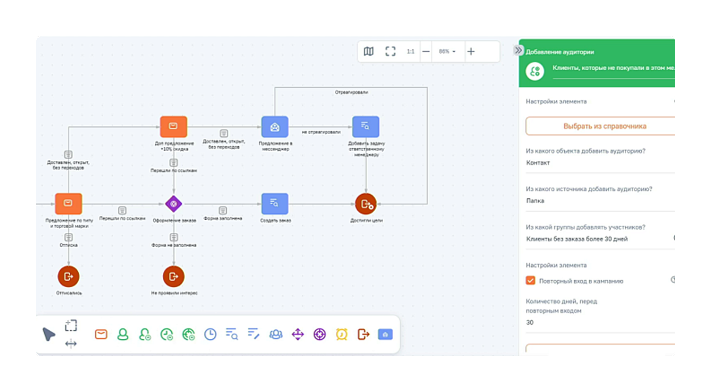The width and height of the screenshot is (711, 392).
Task: Select the 'Достигли цели' goal node
Action: tap(366, 204)
